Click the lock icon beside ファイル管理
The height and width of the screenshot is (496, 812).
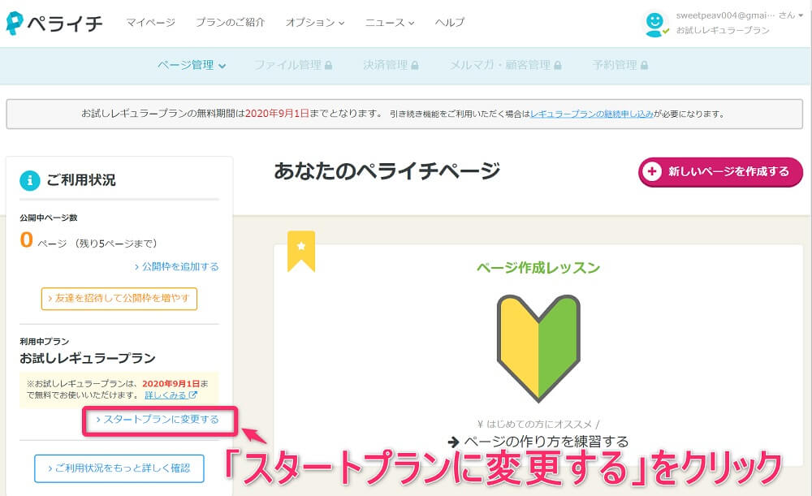pos(328,65)
